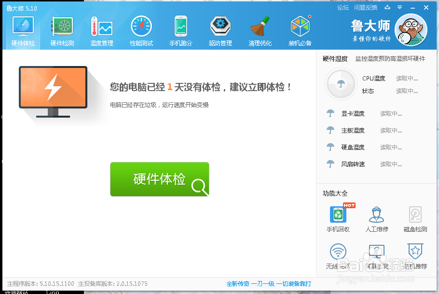Click the 主设备库版本 2.0.15.1075 text

112,284
